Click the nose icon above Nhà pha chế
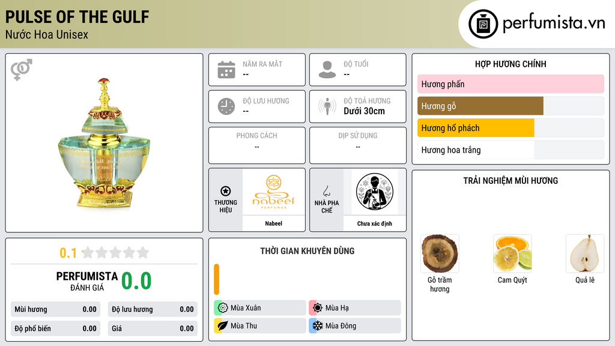This screenshot has height=346, width=615. point(326,191)
